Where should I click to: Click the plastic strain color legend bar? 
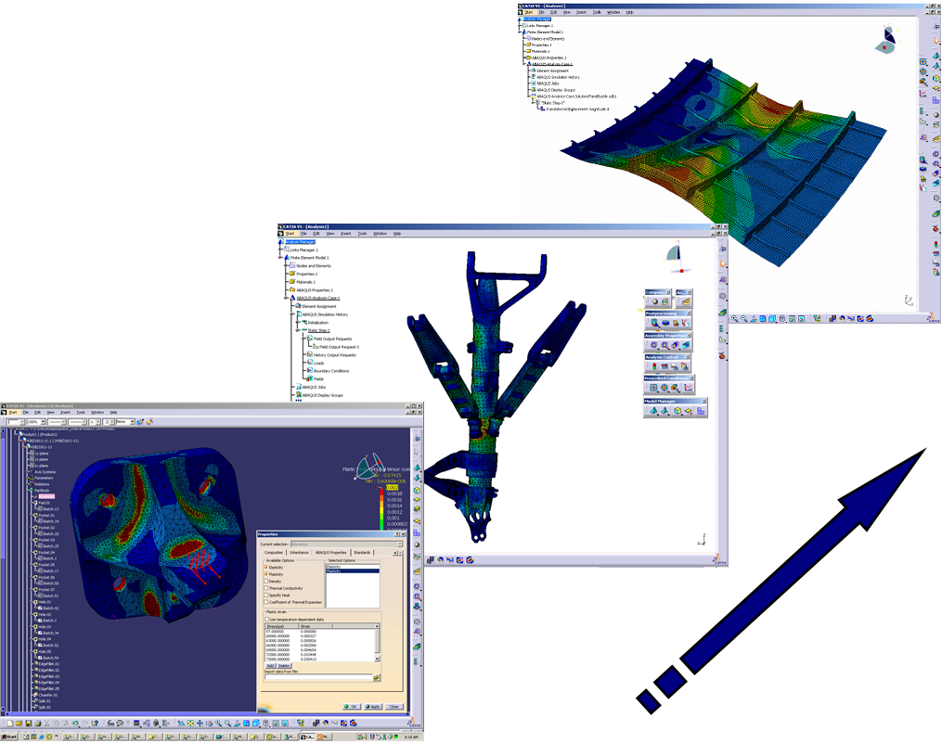[x=381, y=509]
